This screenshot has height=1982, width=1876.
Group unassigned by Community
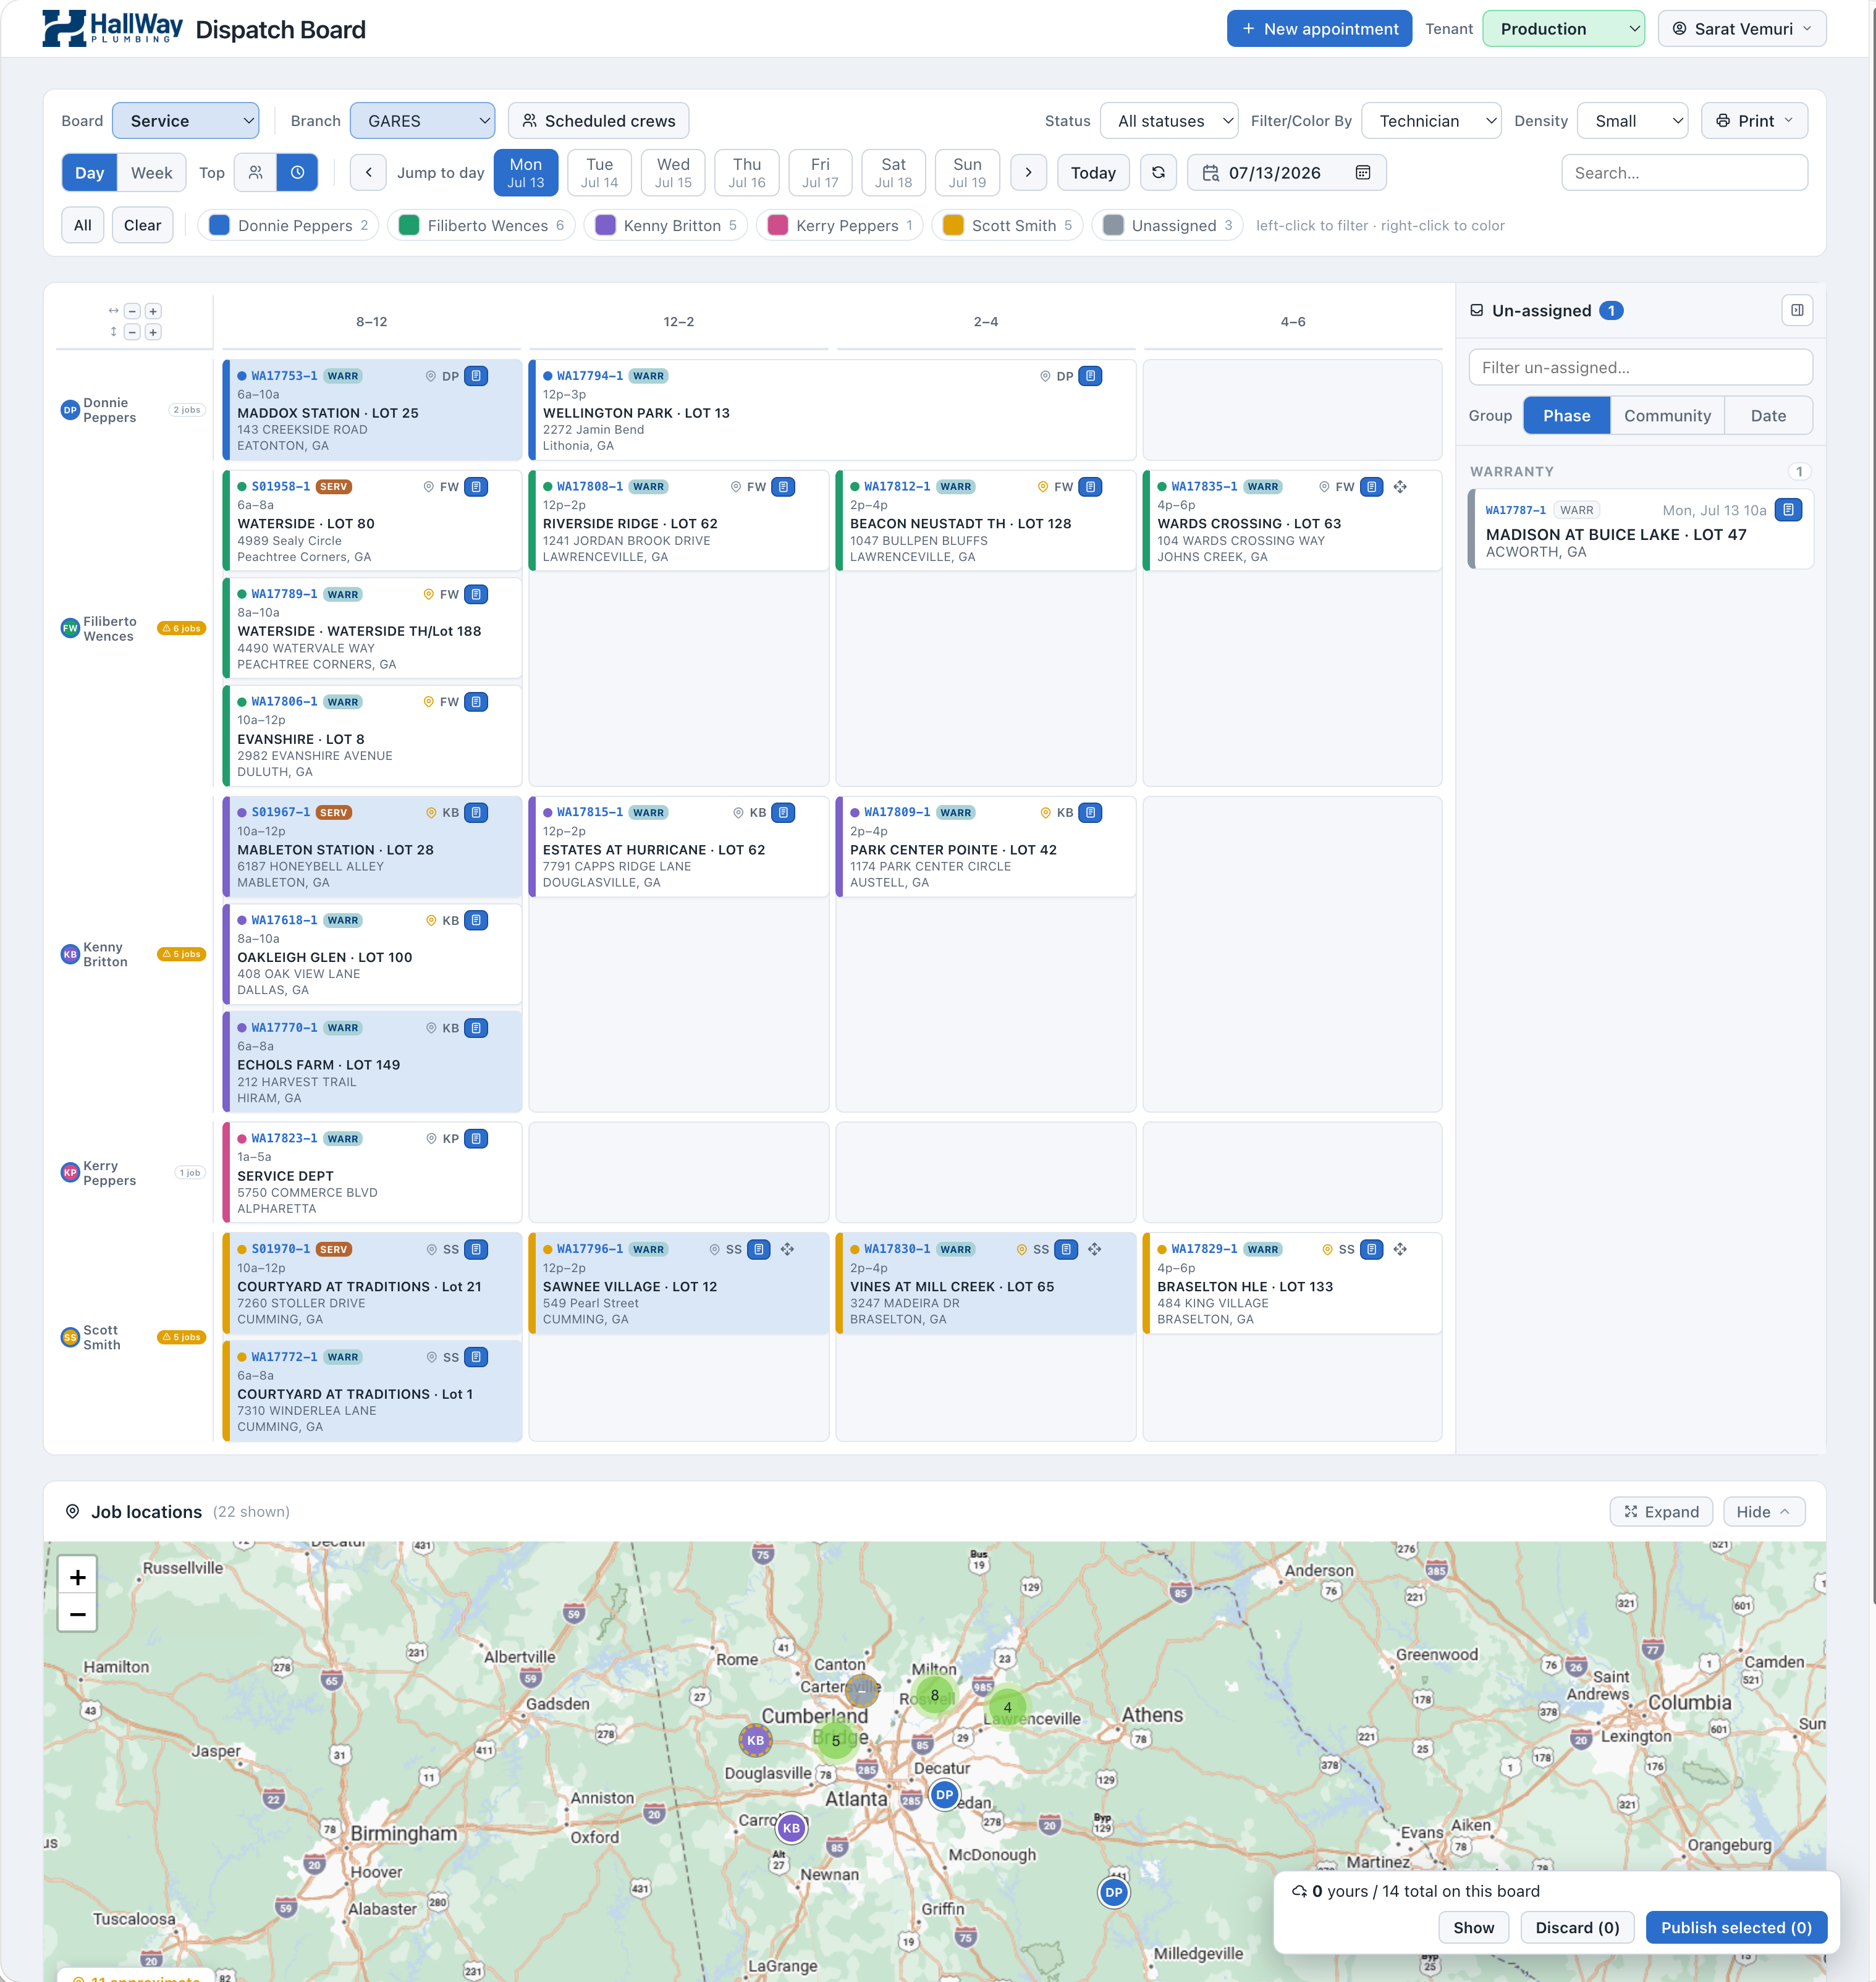point(1667,415)
